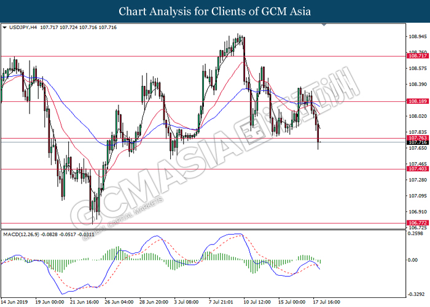Click the 106.910 price axis value
Viewport: 430px width, 307px height.
(x=418, y=212)
